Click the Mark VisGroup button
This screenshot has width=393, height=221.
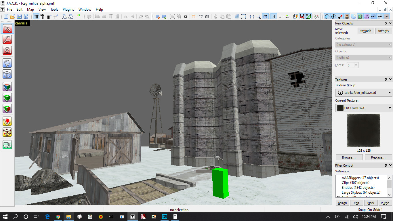tap(371, 203)
